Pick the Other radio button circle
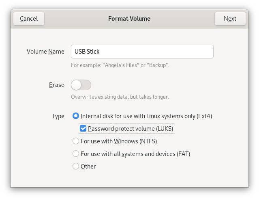259x199 pixels. coord(76,166)
